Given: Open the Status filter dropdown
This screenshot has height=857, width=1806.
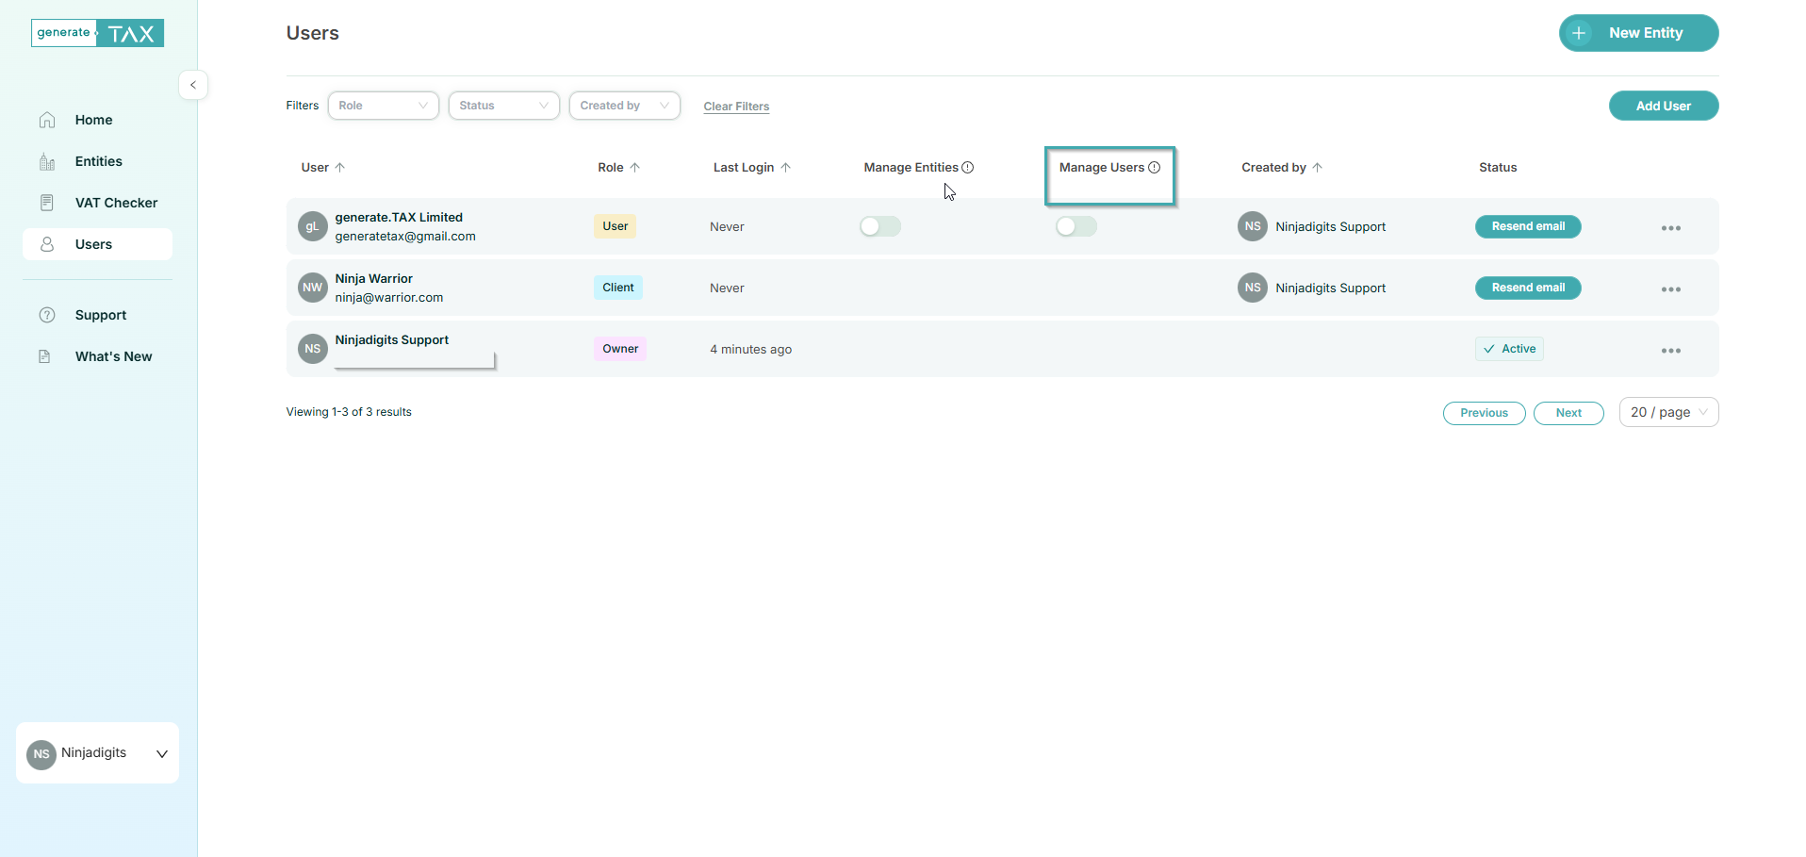Looking at the screenshot, I should point(503,106).
